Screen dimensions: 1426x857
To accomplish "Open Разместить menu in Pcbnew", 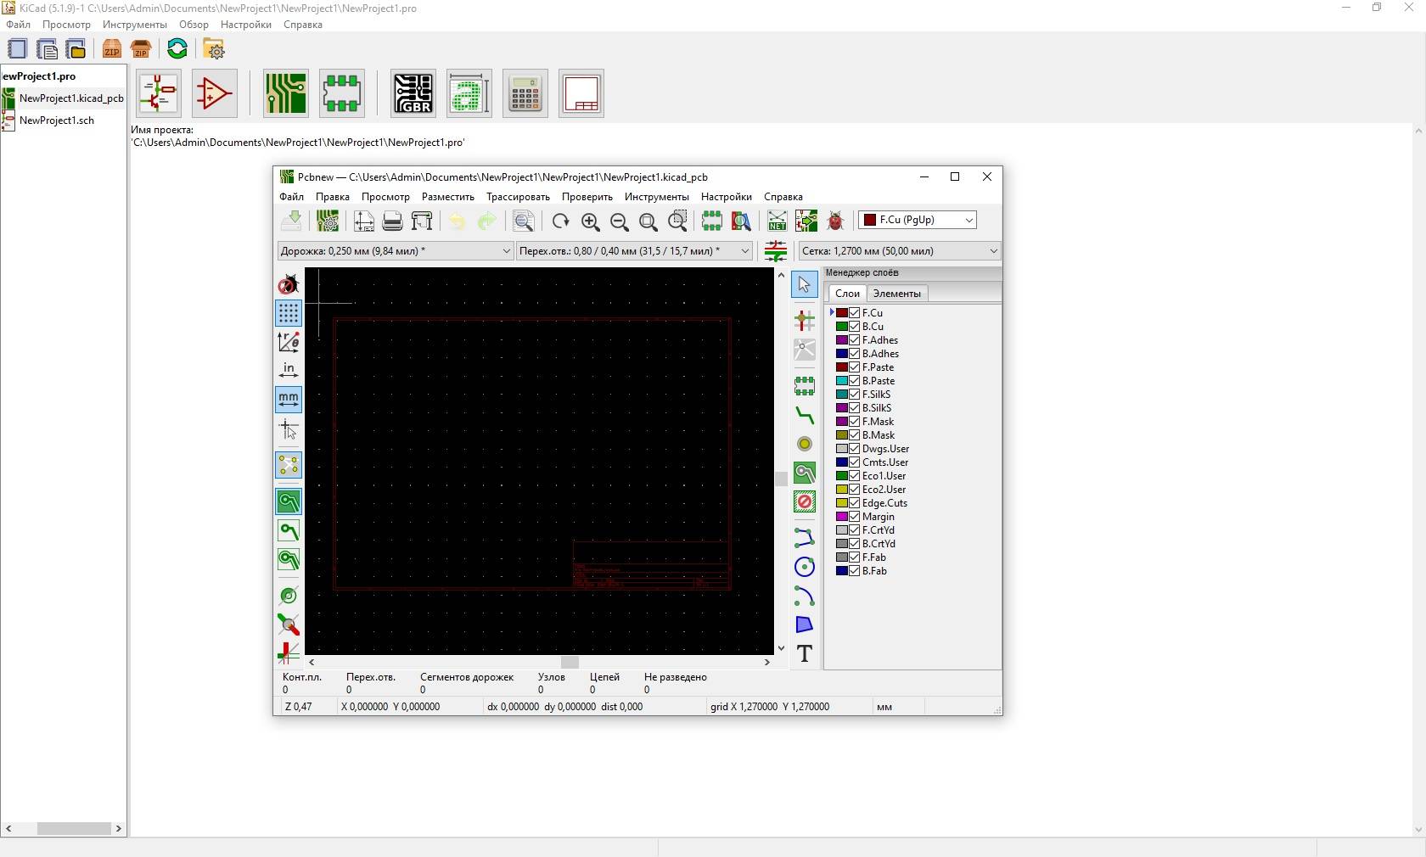I will (448, 197).
